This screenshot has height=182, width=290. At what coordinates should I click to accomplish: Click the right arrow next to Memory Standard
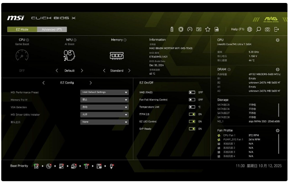[x=130, y=71]
